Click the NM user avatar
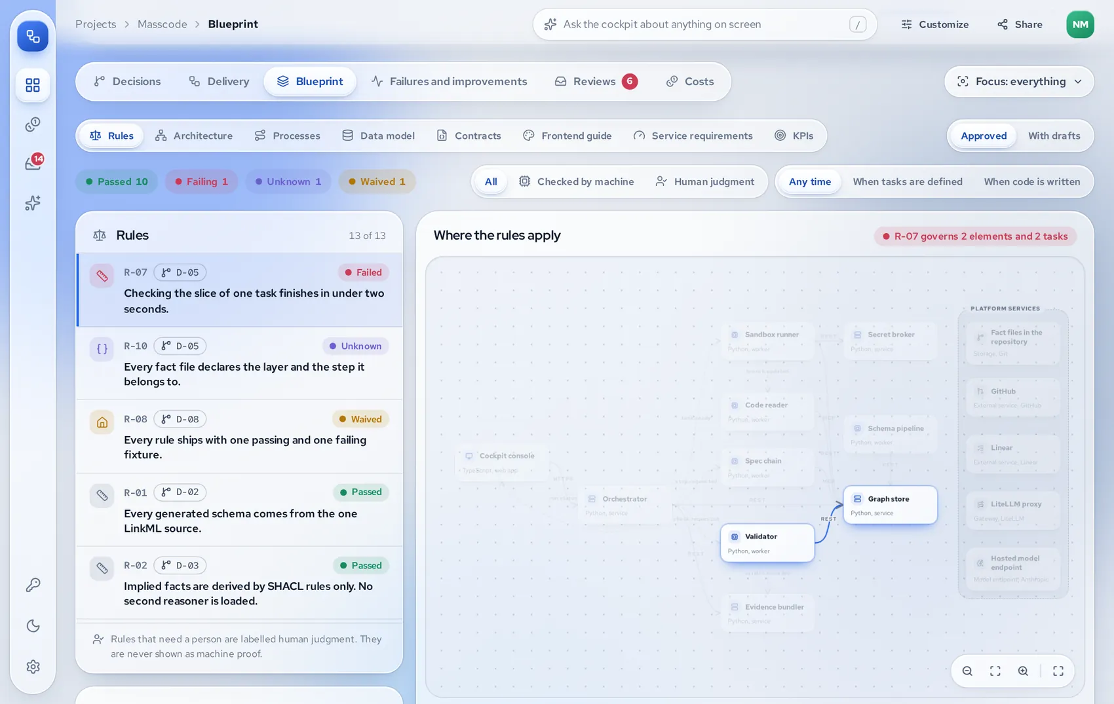Image resolution: width=1114 pixels, height=704 pixels. coord(1080,24)
